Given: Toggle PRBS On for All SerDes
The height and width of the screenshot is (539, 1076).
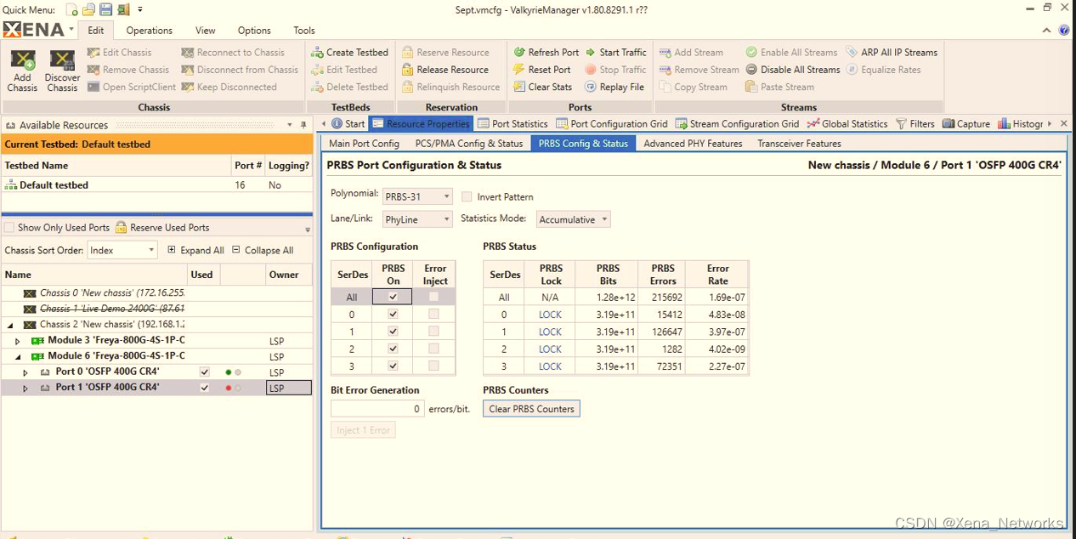Looking at the screenshot, I should pos(393,297).
